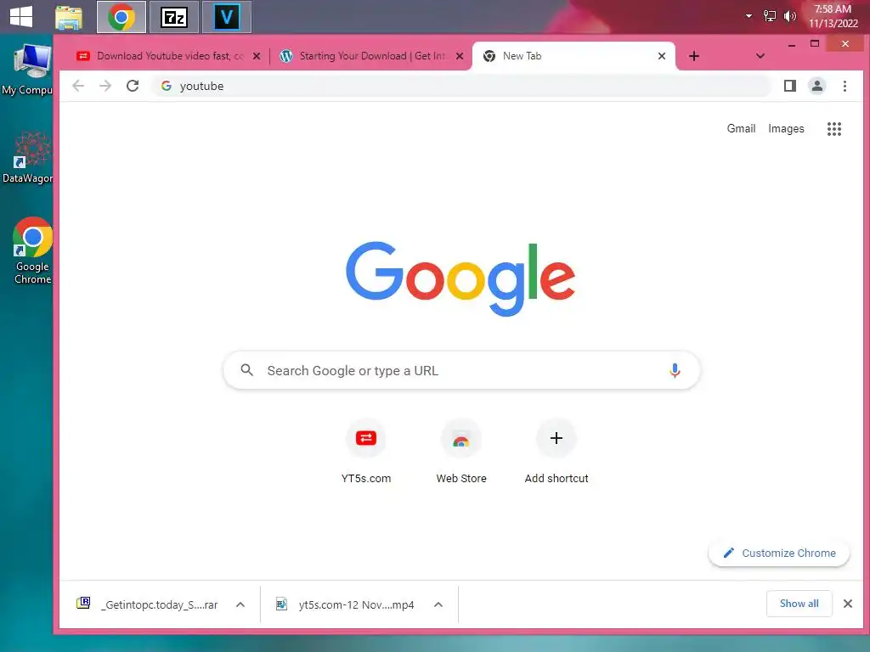Reload the current page
The image size is (870, 652).
(x=133, y=86)
